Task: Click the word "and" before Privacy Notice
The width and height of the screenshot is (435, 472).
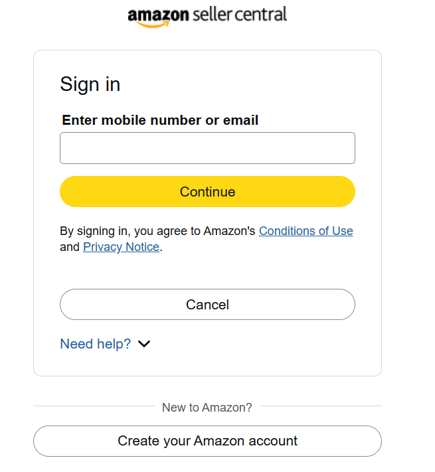Action: tap(70, 247)
